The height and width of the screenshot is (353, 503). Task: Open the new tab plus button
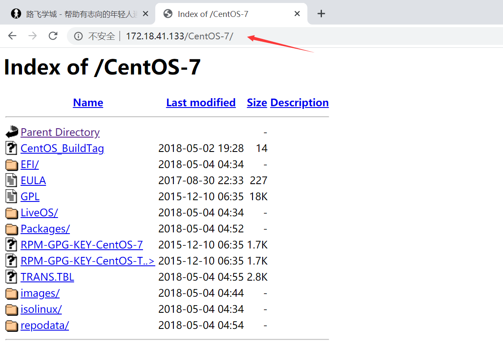[321, 14]
